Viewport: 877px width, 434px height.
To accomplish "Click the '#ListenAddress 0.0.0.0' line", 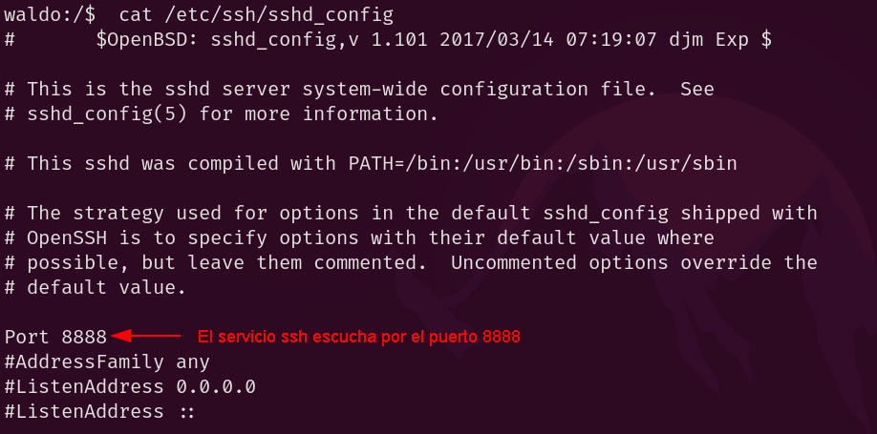I will (x=130, y=386).
